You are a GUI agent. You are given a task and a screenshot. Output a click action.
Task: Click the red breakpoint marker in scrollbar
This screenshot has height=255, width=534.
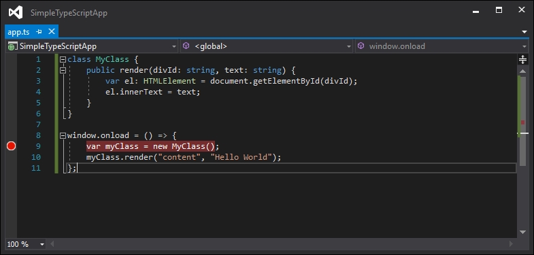522,122
